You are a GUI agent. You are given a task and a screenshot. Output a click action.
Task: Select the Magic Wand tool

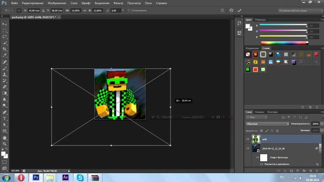tap(5, 43)
